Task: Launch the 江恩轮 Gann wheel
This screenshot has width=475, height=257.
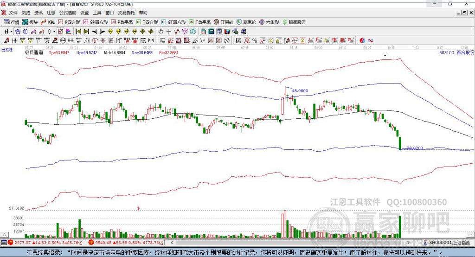Action: 224,22
